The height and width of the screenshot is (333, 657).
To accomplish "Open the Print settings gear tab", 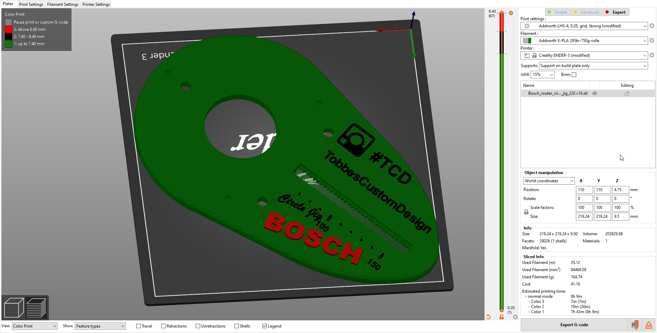I will click(x=652, y=26).
